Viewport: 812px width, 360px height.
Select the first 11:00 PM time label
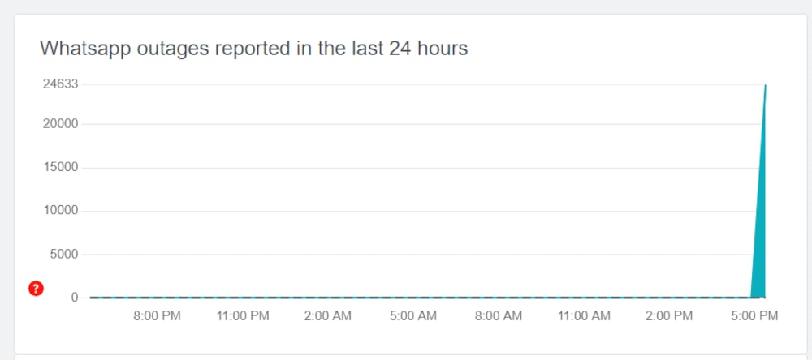pos(242,316)
